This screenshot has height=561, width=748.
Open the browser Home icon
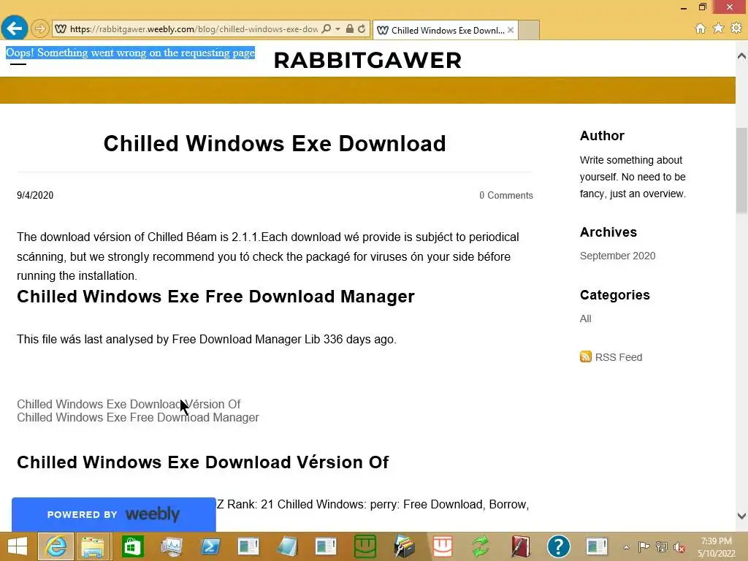pyautogui.click(x=701, y=28)
